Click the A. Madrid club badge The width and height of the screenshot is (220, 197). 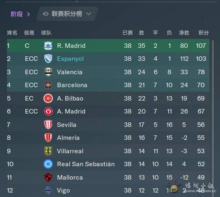[x=48, y=111]
